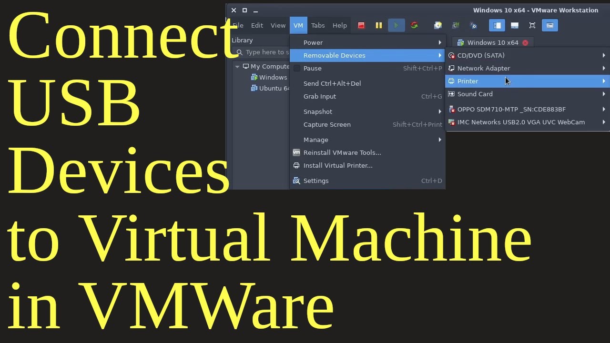Click the green Power On play icon
Image resolution: width=610 pixels, height=343 pixels.
click(396, 25)
